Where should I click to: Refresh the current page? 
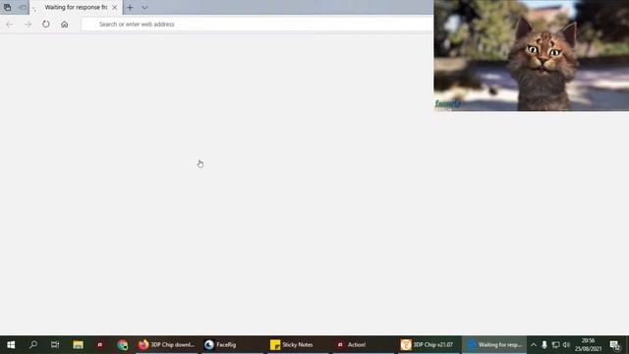46,24
